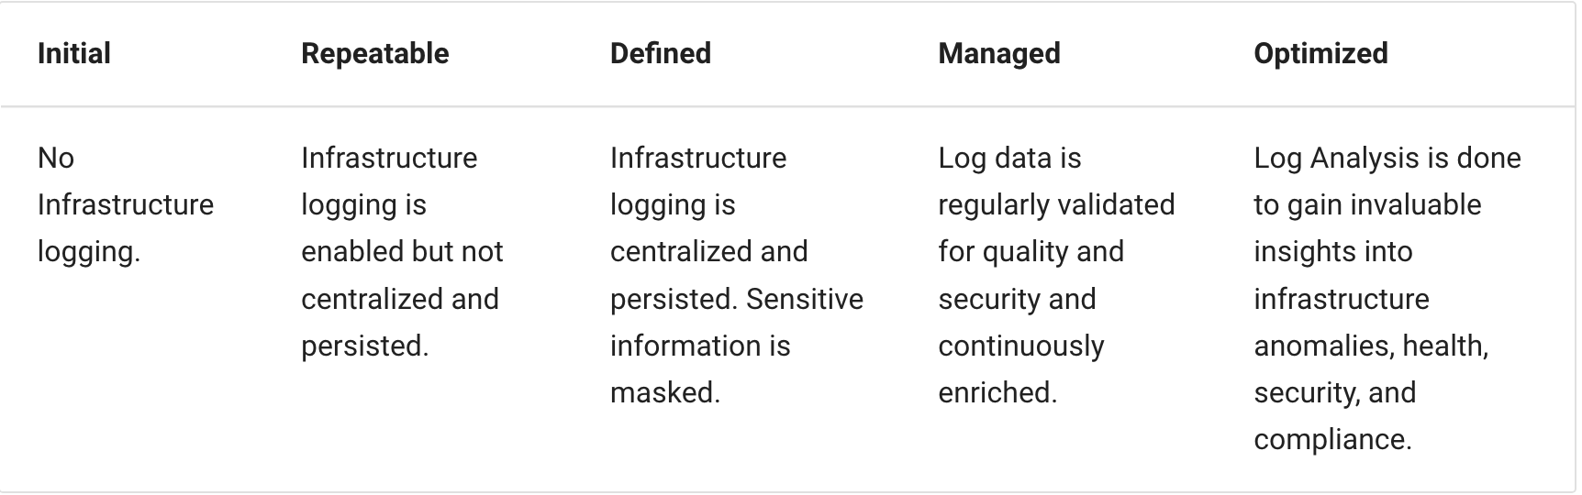The image size is (1582, 495).
Task: Click 'for quality and' in Managed column
Action: (x=1031, y=252)
